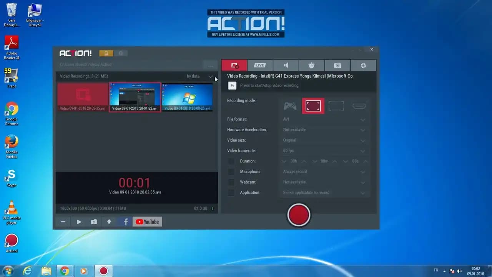Image resolution: width=492 pixels, height=277 pixels.
Task: Enable the Duration checkbox
Action: 231,161
